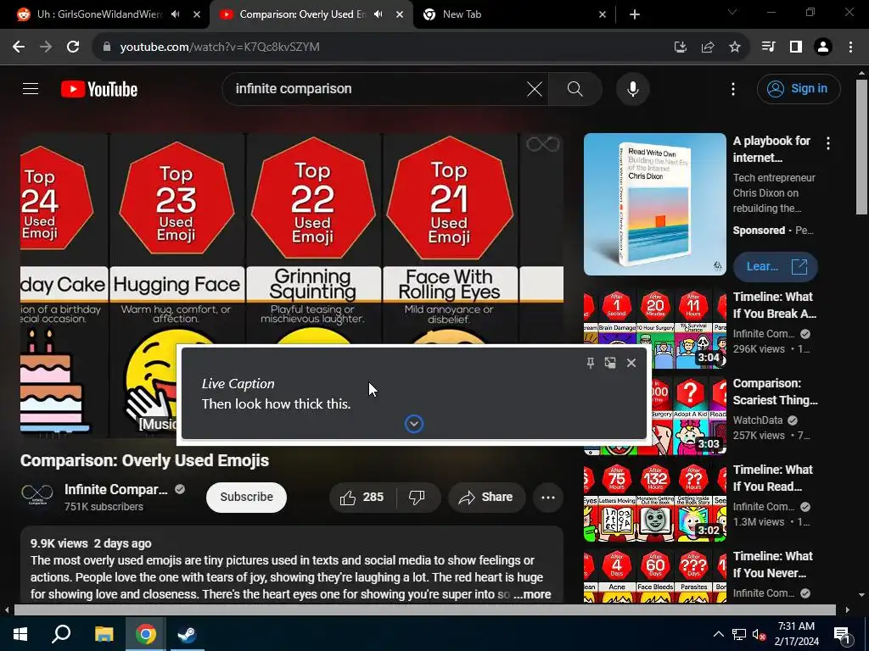Close the New Tab tab
869x651 pixels.
point(603,14)
